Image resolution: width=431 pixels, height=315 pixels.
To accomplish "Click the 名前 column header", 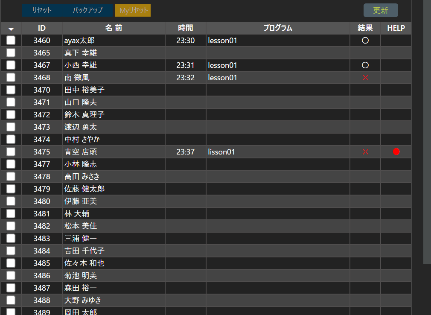I will [113, 28].
